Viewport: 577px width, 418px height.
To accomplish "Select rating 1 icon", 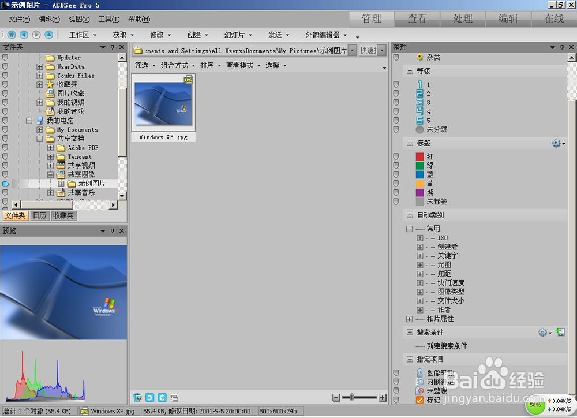I will pyautogui.click(x=419, y=84).
